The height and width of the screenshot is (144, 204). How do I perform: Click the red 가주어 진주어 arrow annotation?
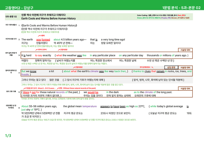41,50
